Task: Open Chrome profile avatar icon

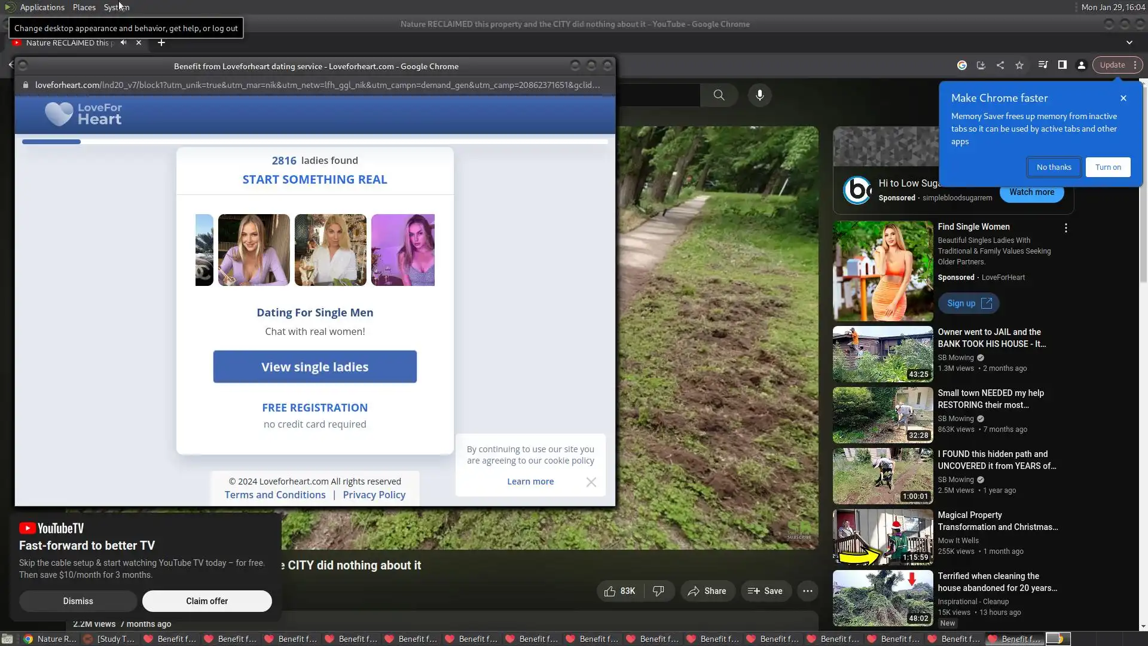Action: click(x=1082, y=65)
